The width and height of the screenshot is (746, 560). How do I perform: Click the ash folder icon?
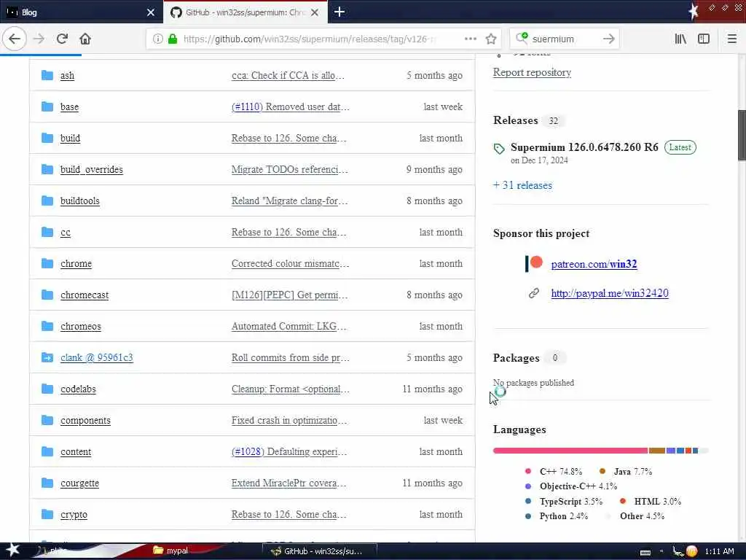[47, 75]
